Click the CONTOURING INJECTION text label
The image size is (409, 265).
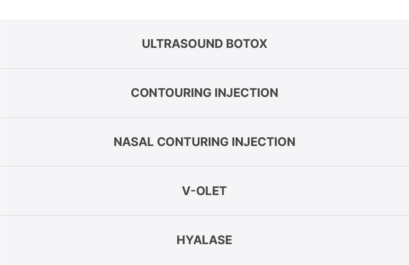click(x=204, y=93)
